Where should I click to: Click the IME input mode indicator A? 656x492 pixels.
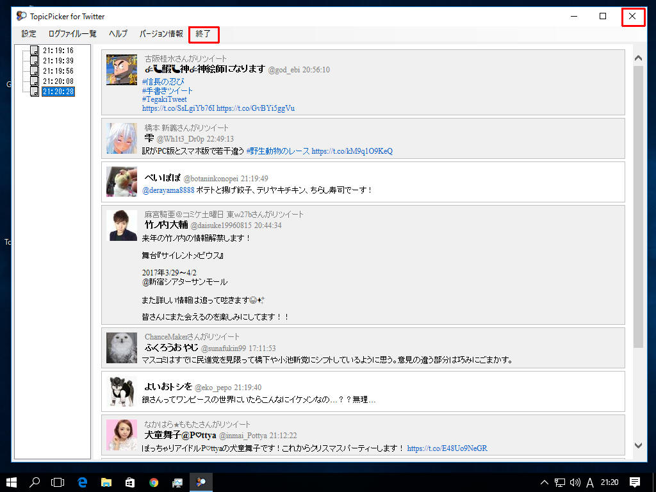(x=590, y=483)
